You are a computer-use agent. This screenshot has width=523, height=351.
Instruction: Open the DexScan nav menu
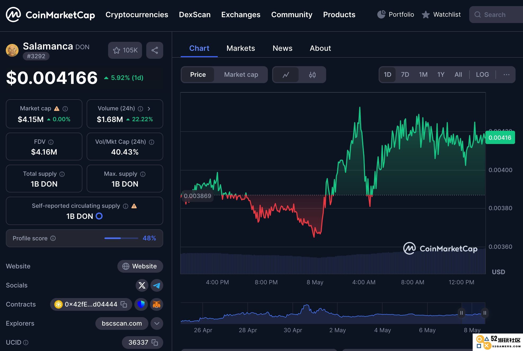click(195, 15)
